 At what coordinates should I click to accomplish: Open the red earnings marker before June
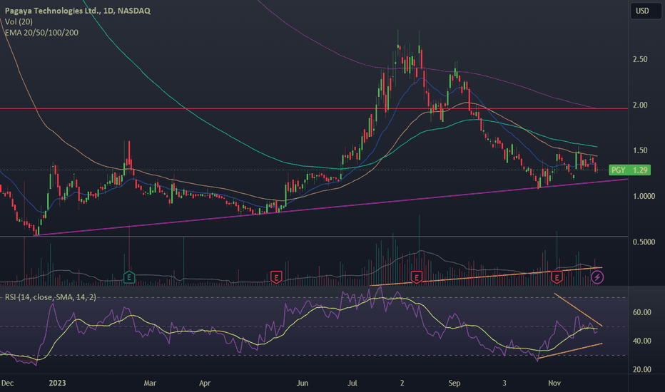click(276, 277)
